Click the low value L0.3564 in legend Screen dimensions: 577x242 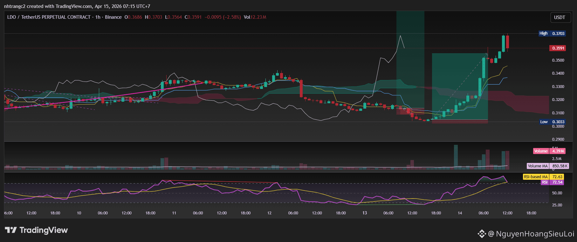(x=174, y=17)
